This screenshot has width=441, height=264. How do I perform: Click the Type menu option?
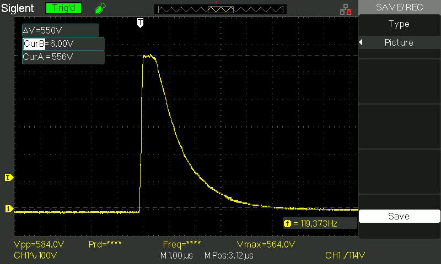(x=399, y=25)
